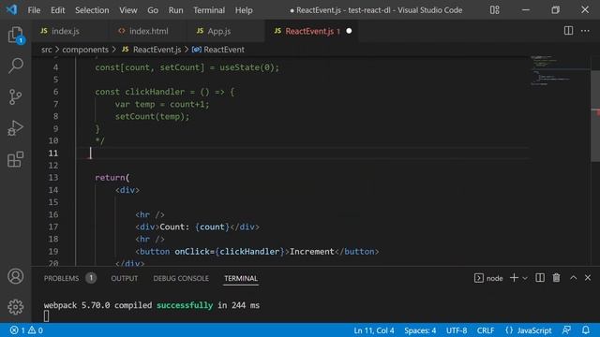600x337 pixels.
Task: Click the Customize Layout icon in title bar
Action: pos(494,10)
